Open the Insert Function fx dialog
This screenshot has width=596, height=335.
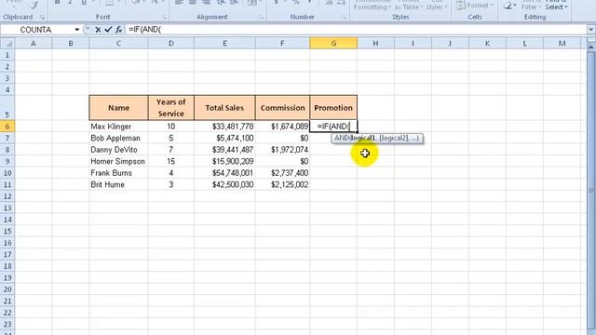click(118, 29)
